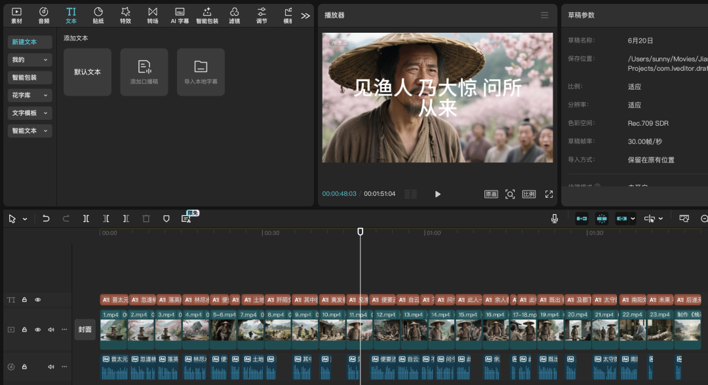Switch to the 转场 transitions tab
The image size is (708, 385).
(x=153, y=15)
